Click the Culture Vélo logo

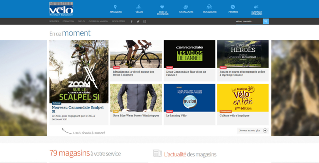pos(61,9)
